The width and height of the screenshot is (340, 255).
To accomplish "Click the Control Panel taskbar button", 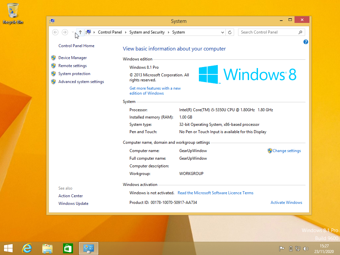I will (x=88, y=248).
